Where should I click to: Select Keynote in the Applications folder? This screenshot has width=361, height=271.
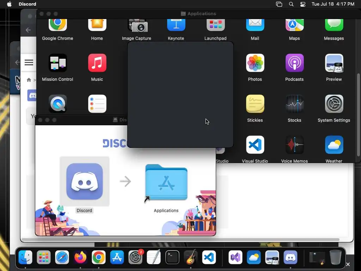[x=176, y=25]
